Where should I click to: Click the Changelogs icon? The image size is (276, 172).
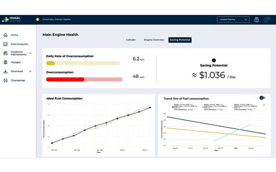(x=5, y=80)
